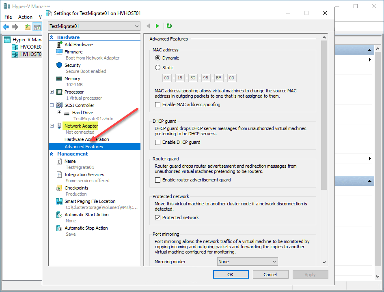This screenshot has height=292, width=384.
Task: Select the Network Adapter setting
Action: coord(81,126)
